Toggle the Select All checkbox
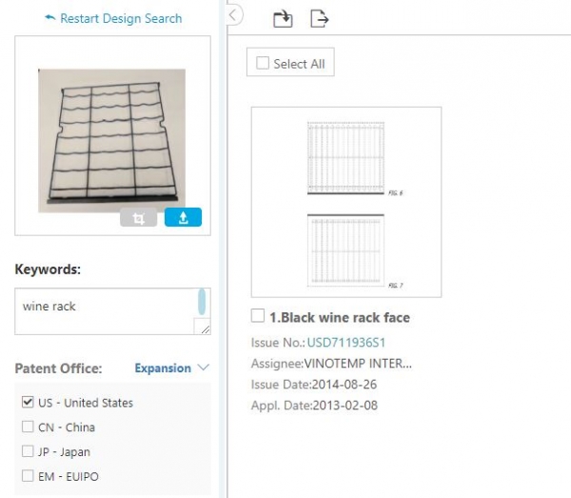Viewport: 571px width, 498px height. (263, 64)
